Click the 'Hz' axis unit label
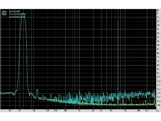Image resolution: width=161 pixels, height=121 pixels. point(157,111)
